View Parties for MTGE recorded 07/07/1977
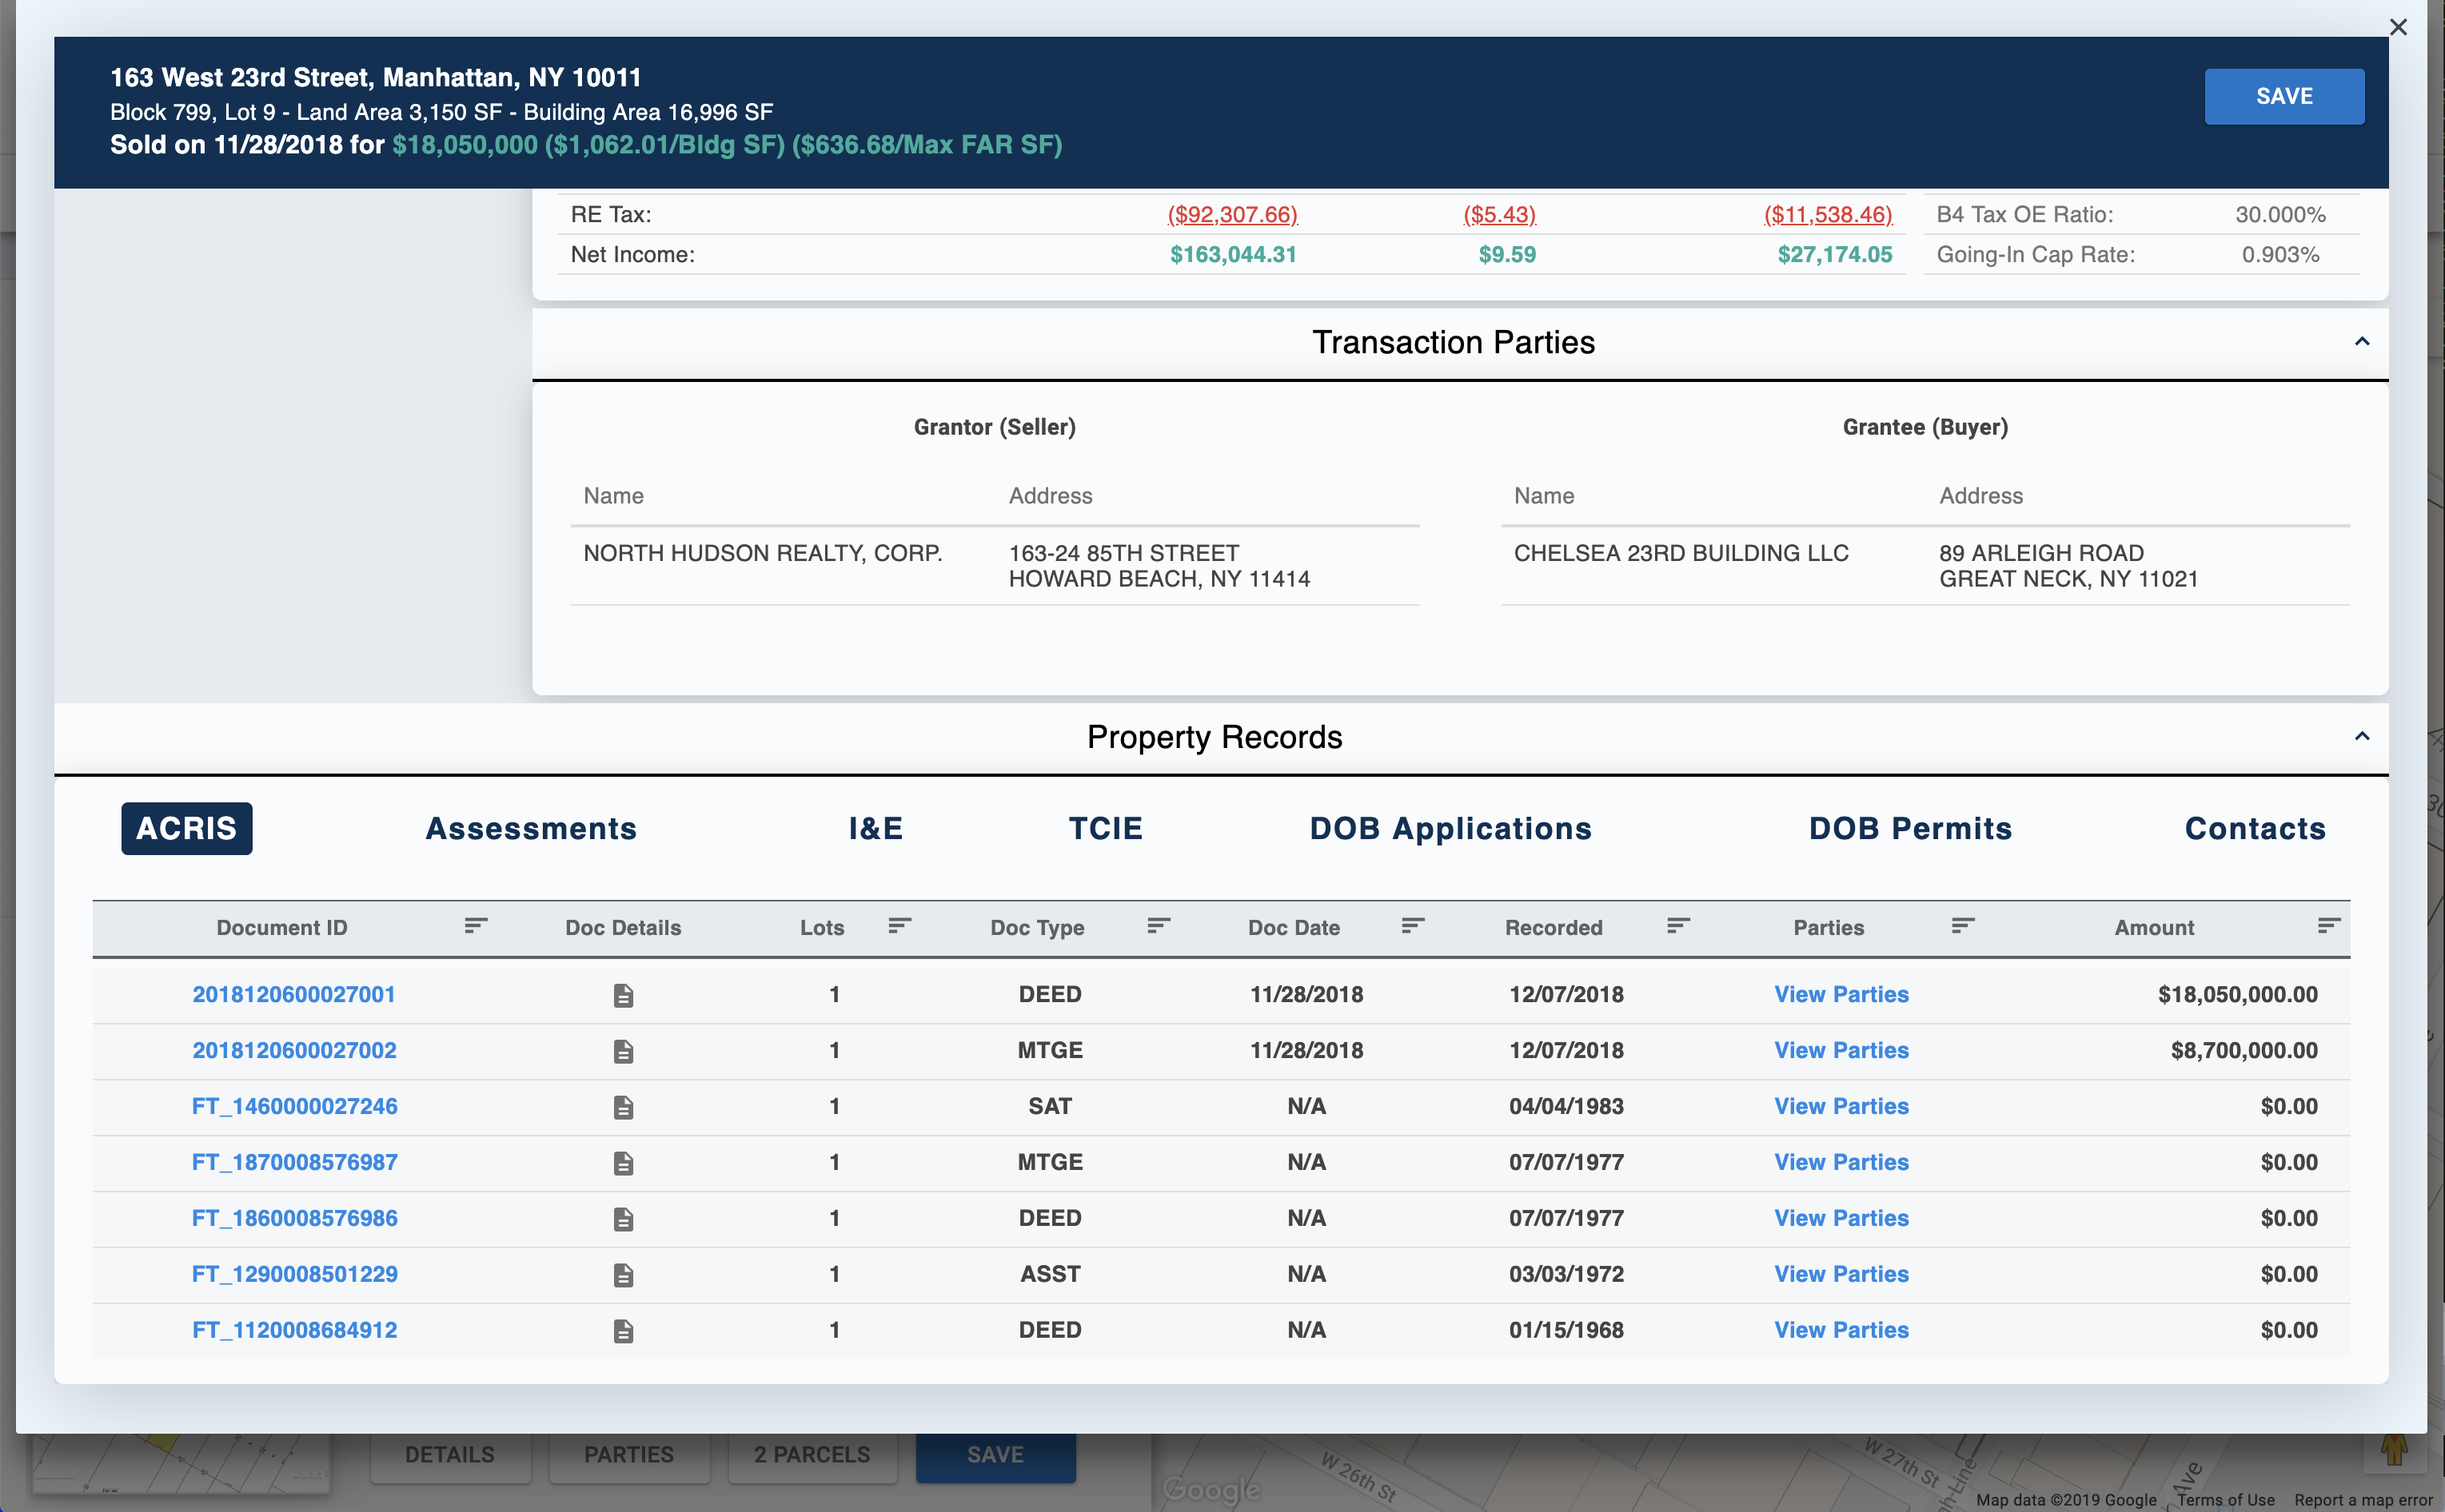Screen dimensions: 2445x1512 pyautogui.click(x=1841, y=1162)
